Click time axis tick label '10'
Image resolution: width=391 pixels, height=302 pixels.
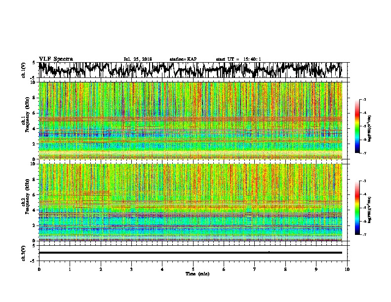347,269
